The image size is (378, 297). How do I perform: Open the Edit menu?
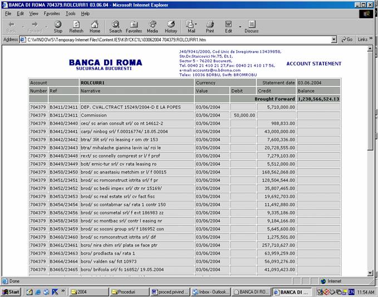point(20,14)
